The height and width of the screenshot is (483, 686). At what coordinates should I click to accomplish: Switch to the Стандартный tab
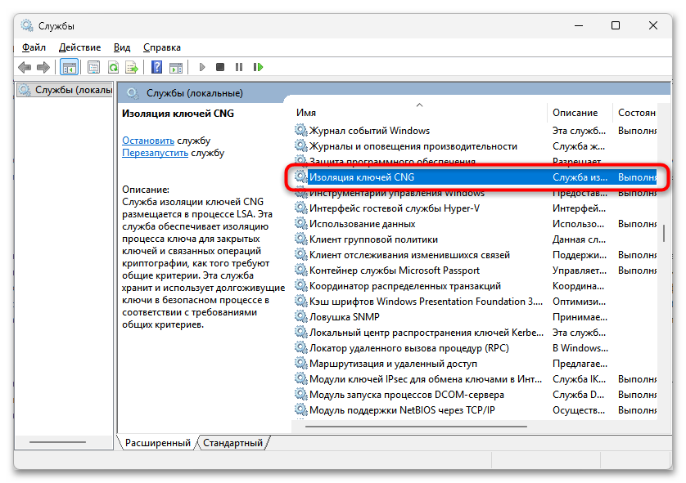click(232, 443)
